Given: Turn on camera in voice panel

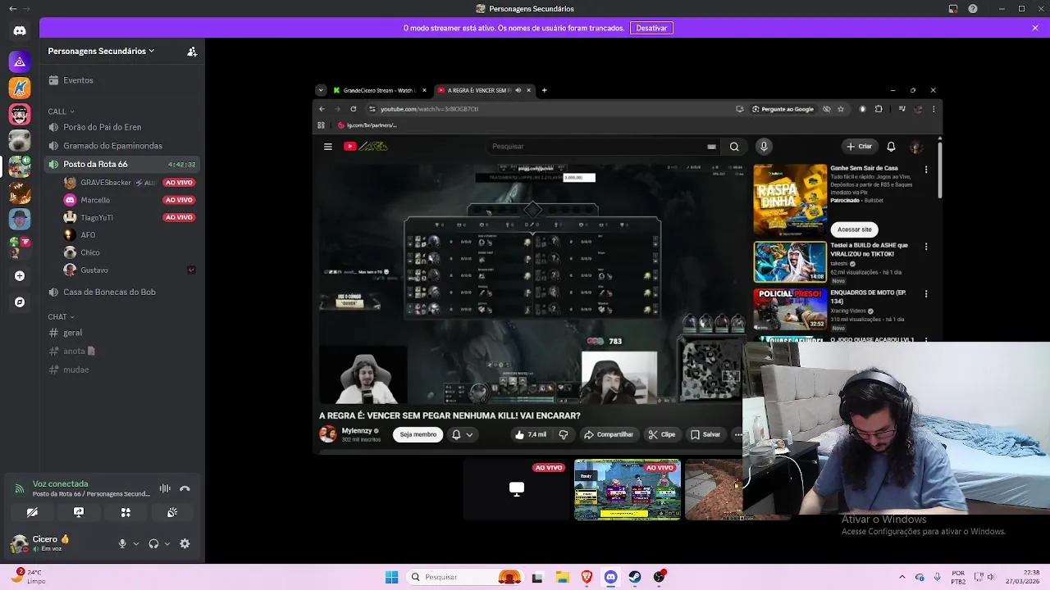Looking at the screenshot, I should point(32,512).
